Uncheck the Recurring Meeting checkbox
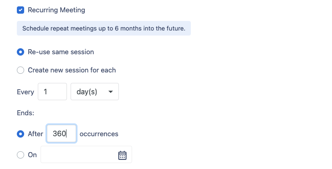The height and width of the screenshot is (169, 332). coord(20,10)
